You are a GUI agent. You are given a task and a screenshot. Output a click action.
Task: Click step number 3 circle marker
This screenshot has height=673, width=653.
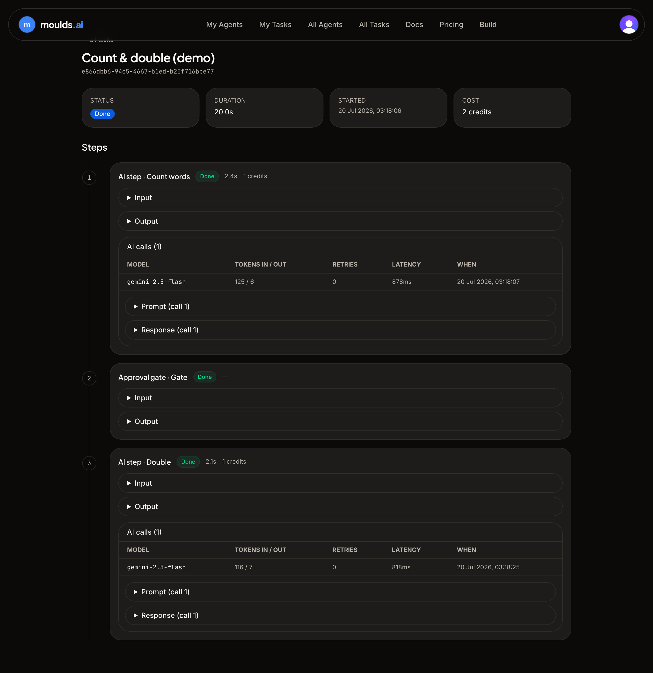(x=89, y=463)
